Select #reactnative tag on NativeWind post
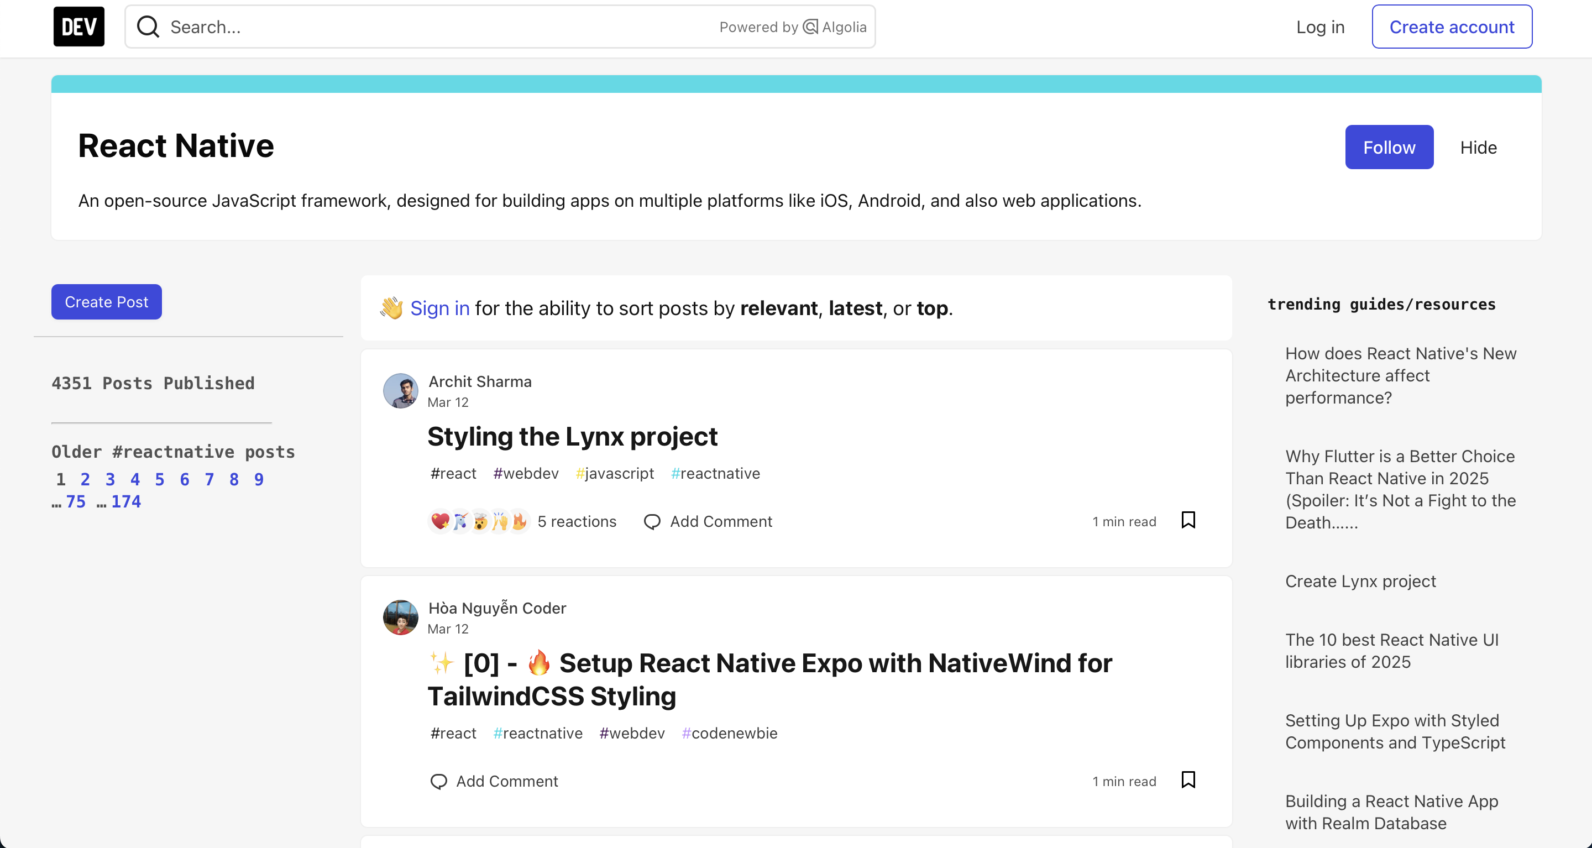The height and width of the screenshot is (848, 1592). [538, 733]
